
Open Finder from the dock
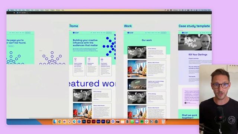click(x=55, y=122)
